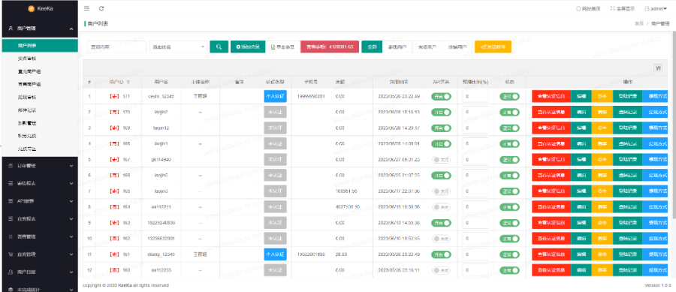Click 首页 in the breadcrumb

(639, 24)
